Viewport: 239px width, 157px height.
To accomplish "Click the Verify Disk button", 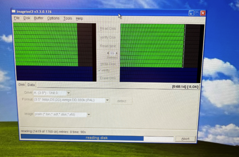I will (108, 38).
